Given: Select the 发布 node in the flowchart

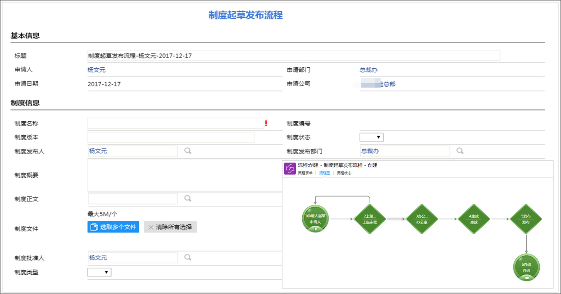Looking at the screenshot, I should point(525,218).
